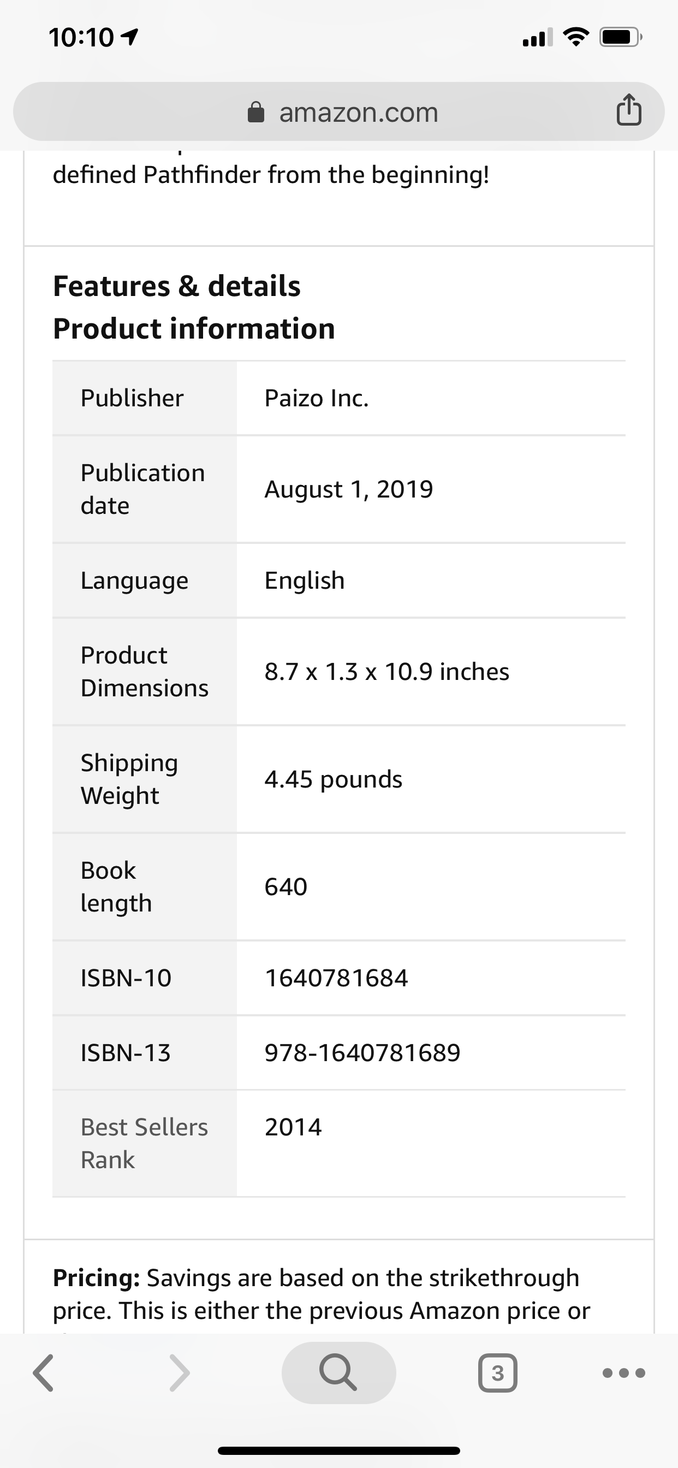678x1468 pixels.
Task: Tap the Pricing disclaimer text
Action: click(322, 1294)
